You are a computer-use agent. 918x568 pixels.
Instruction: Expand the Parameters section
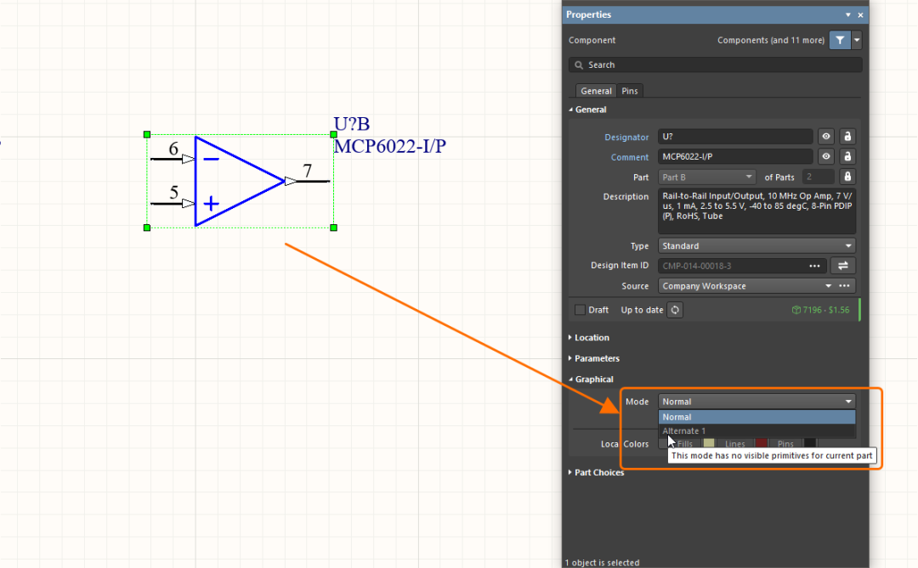click(597, 358)
